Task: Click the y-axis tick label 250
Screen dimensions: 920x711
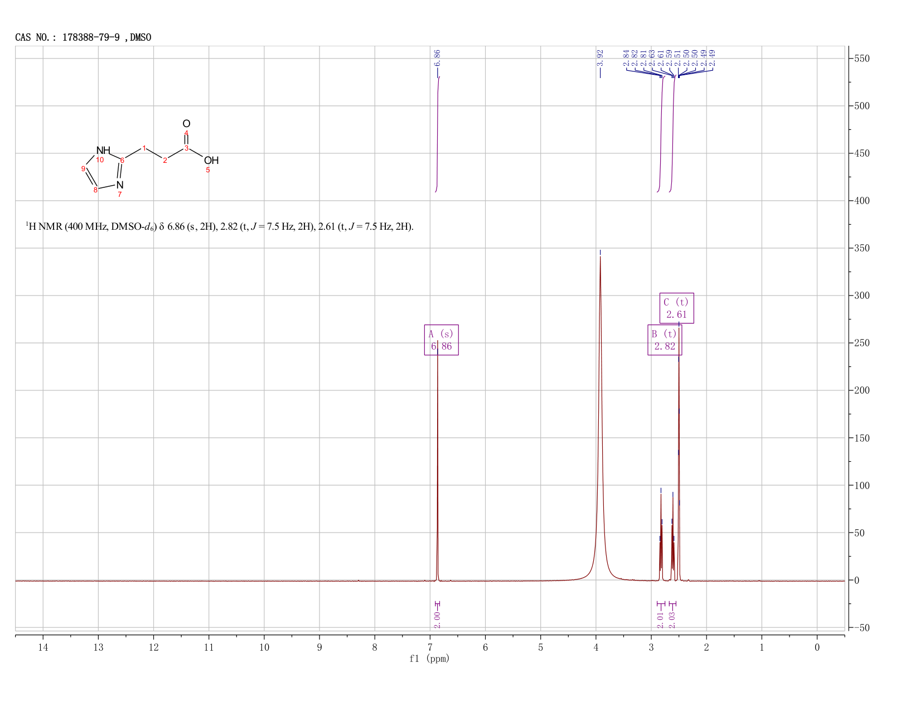Action: click(x=861, y=343)
